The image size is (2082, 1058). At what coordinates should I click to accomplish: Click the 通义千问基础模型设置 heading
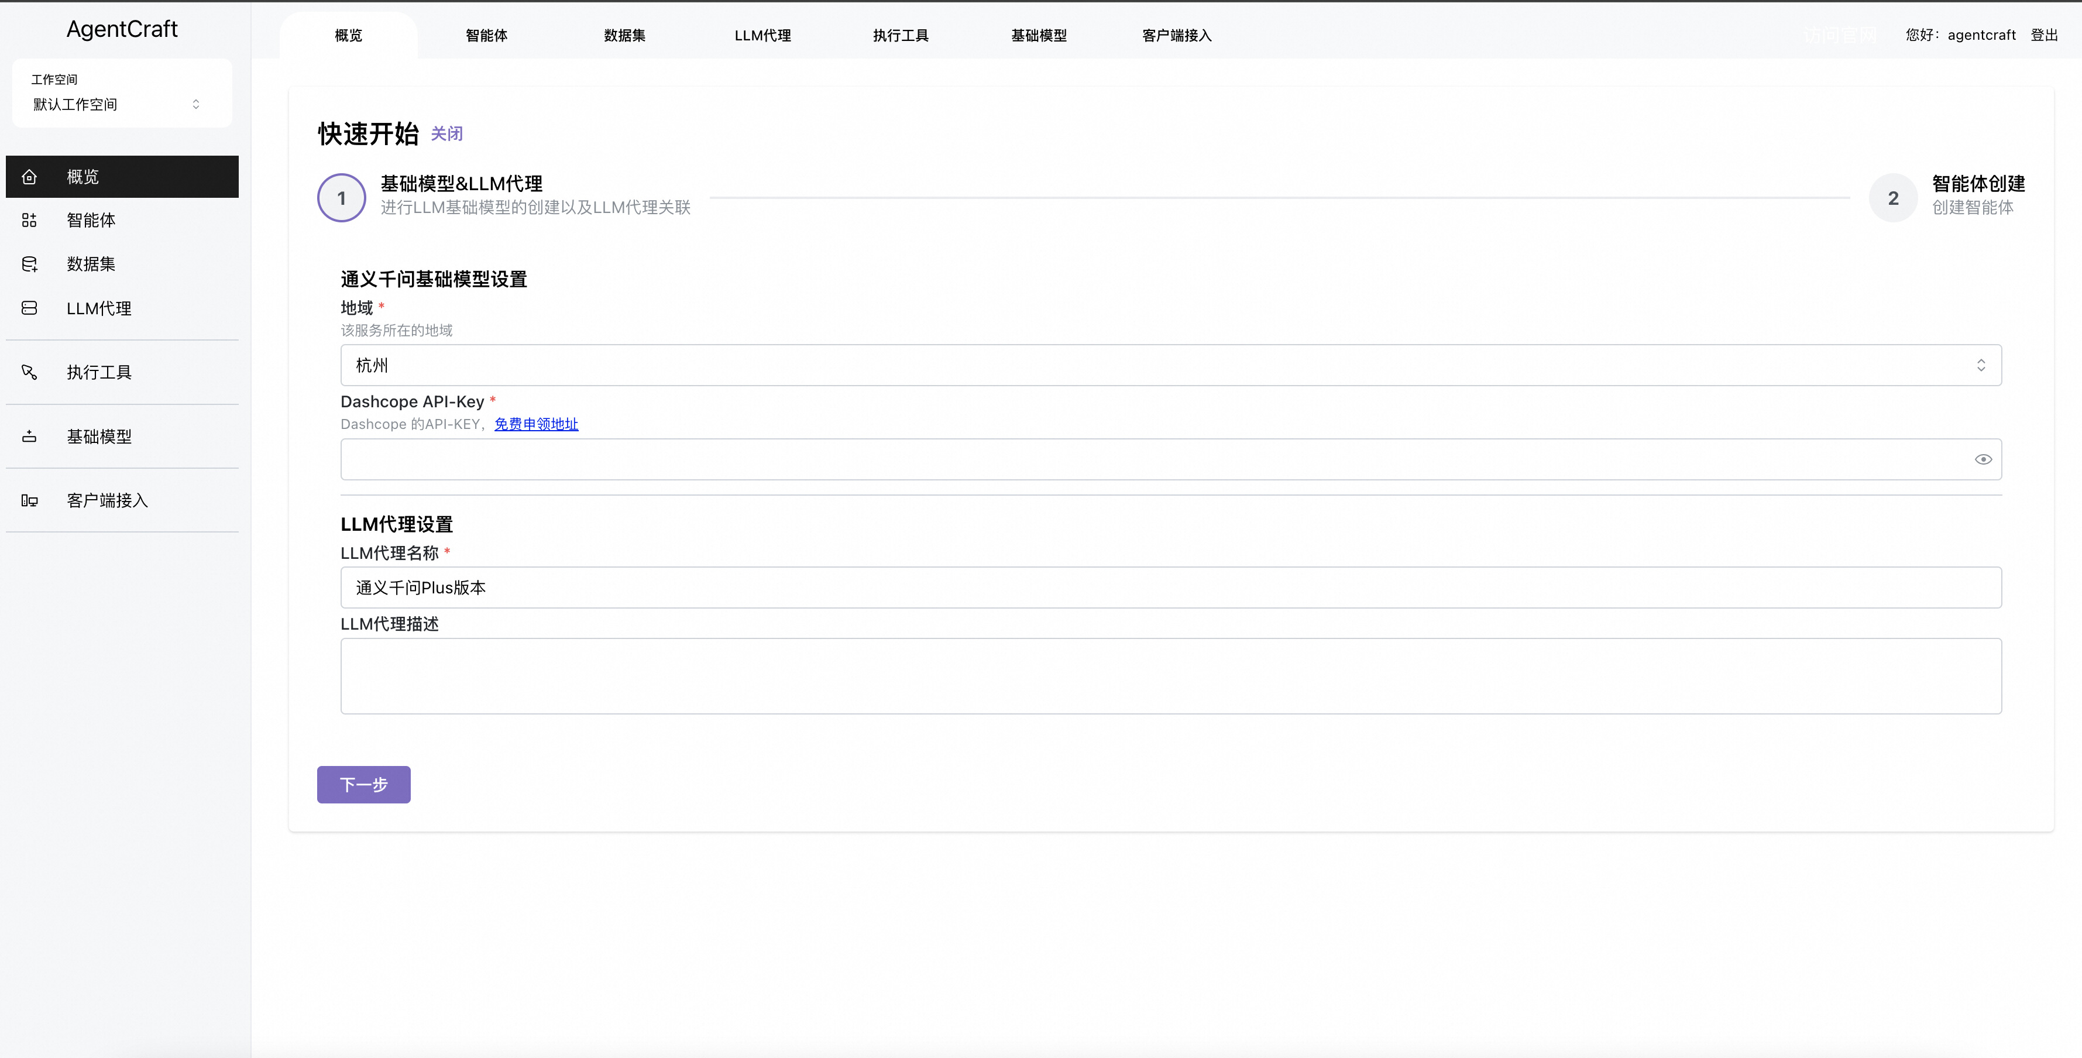point(434,280)
